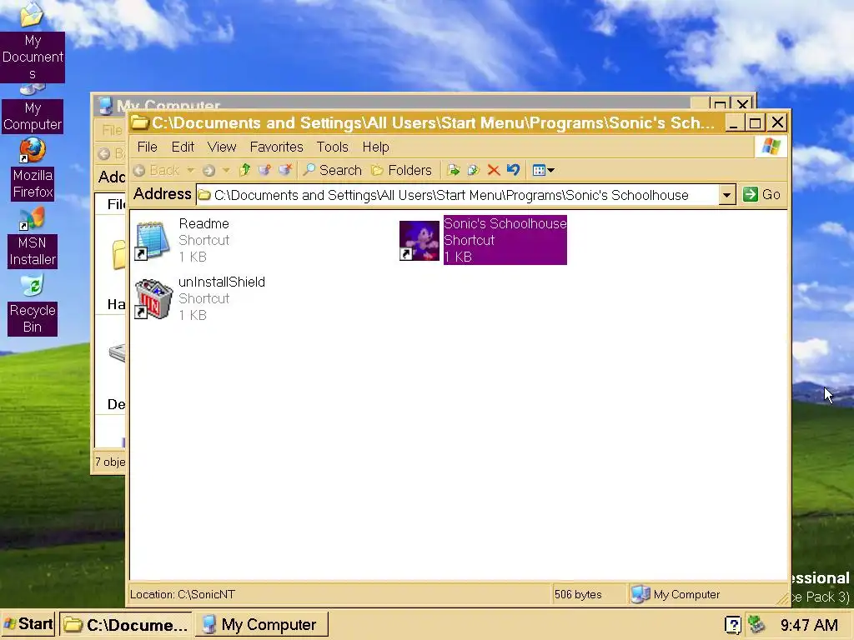Minimize the Sonic's Schoolhouse folder window

(734, 122)
